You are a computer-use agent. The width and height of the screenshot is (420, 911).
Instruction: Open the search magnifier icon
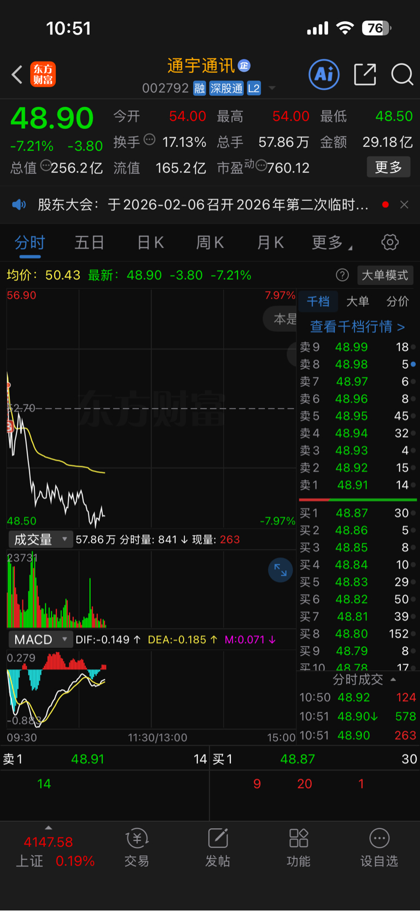[x=402, y=75]
